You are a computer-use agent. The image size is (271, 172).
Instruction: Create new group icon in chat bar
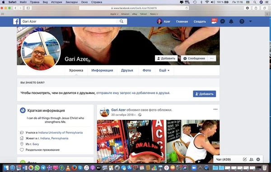click(252, 159)
